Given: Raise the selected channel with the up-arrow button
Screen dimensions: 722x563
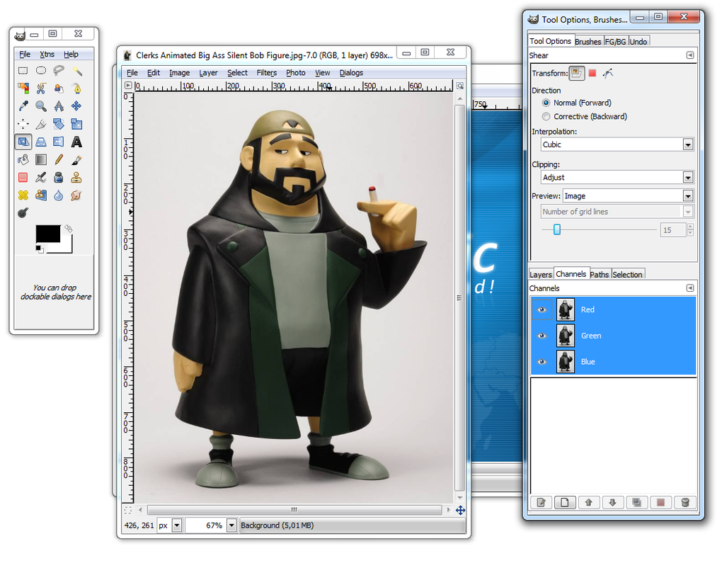Looking at the screenshot, I should 588,501.
